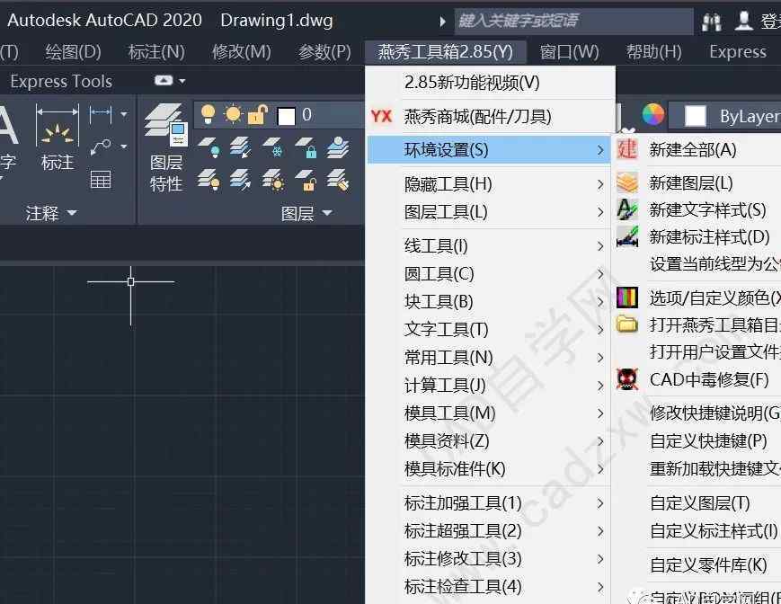Open the linear dimension dropdown arrow
Image resolution: width=781 pixels, height=604 pixels.
click(123, 114)
